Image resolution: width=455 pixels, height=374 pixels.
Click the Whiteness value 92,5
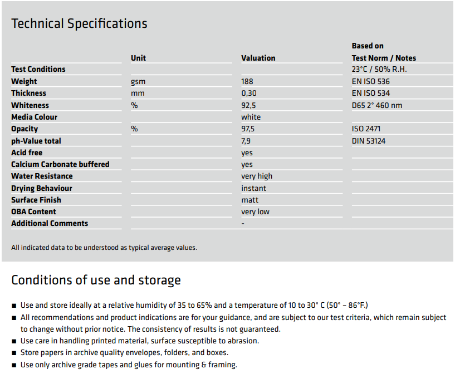248,105
